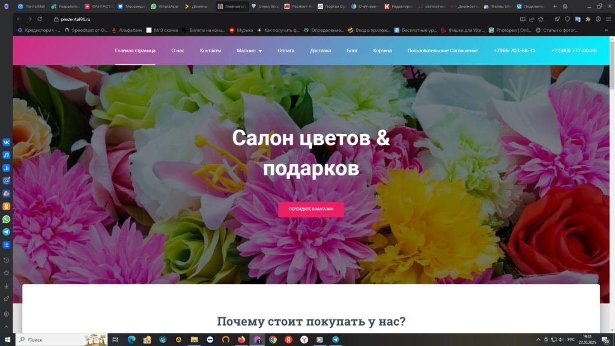Open WhatsApp icon in browser sidebar
Screen dimensions: 615x346
tap(6, 219)
